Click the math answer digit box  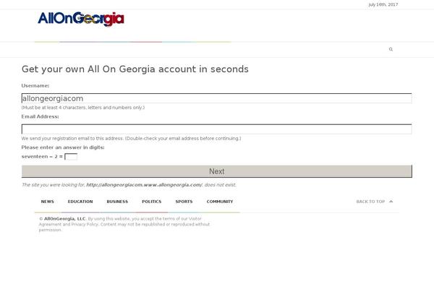point(71,157)
